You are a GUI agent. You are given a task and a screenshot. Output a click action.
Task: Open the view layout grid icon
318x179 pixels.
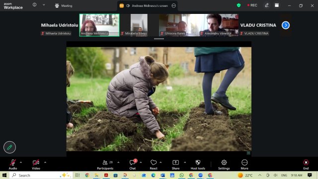pyautogui.click(x=277, y=5)
